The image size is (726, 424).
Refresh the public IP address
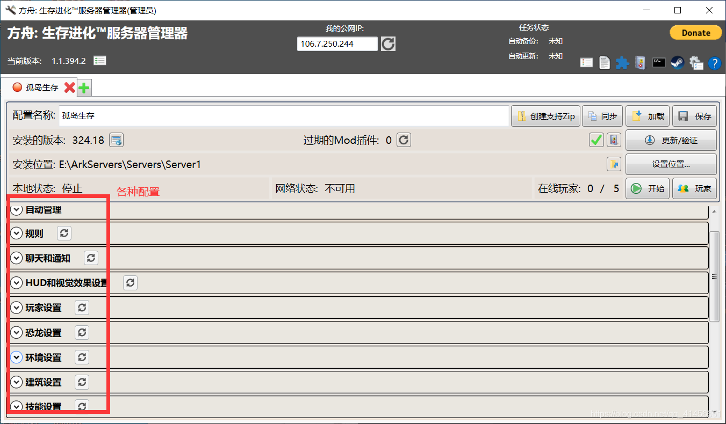(x=388, y=44)
